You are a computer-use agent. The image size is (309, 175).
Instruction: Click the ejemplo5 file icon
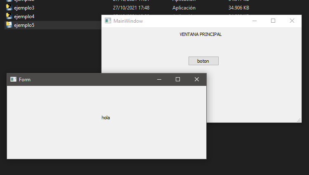coord(9,25)
